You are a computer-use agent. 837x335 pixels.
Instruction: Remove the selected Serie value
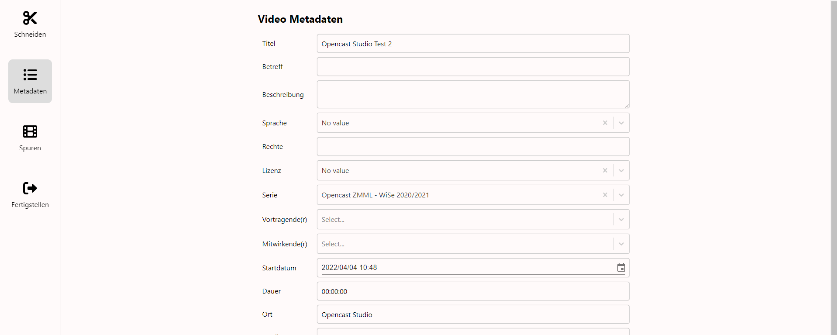(x=605, y=195)
